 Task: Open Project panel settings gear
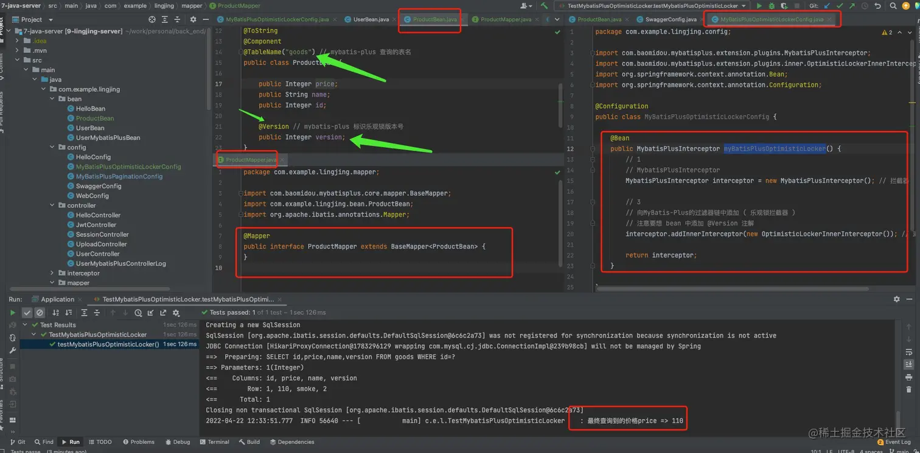tap(193, 19)
